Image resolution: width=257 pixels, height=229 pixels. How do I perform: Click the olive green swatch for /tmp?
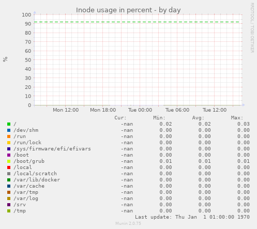[x=9, y=211]
